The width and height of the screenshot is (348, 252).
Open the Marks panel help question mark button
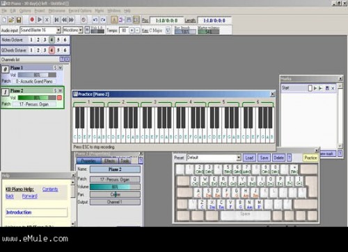340,153
